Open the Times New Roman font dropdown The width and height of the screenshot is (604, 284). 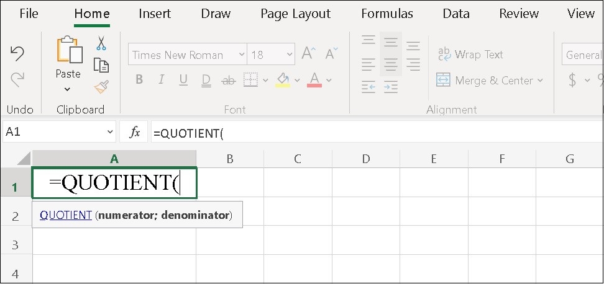[242, 55]
